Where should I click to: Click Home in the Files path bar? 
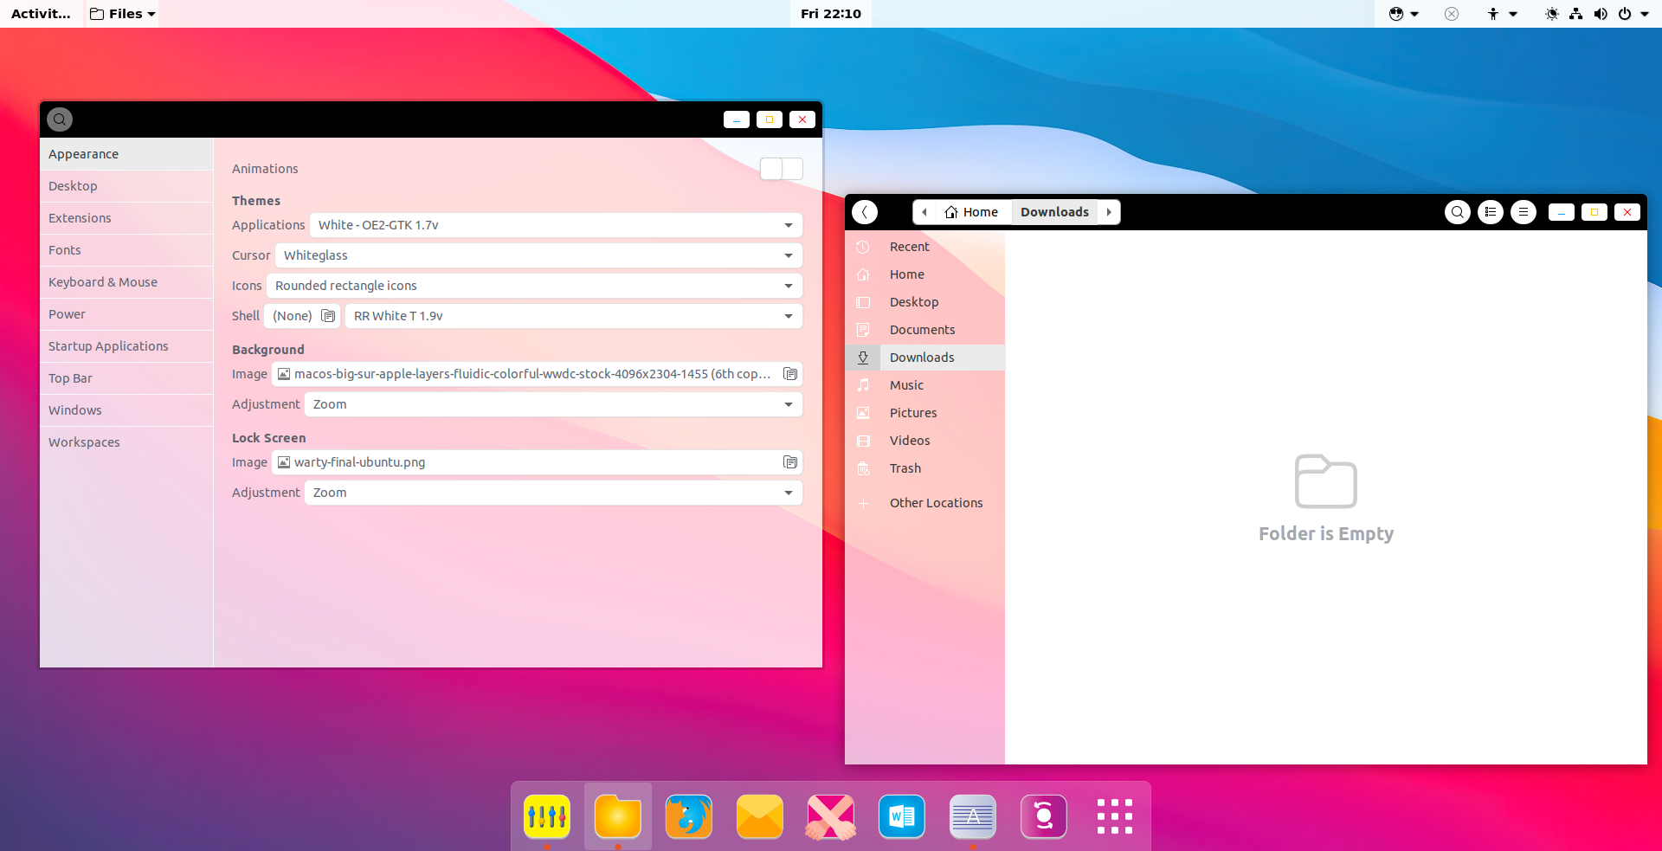[972, 212]
